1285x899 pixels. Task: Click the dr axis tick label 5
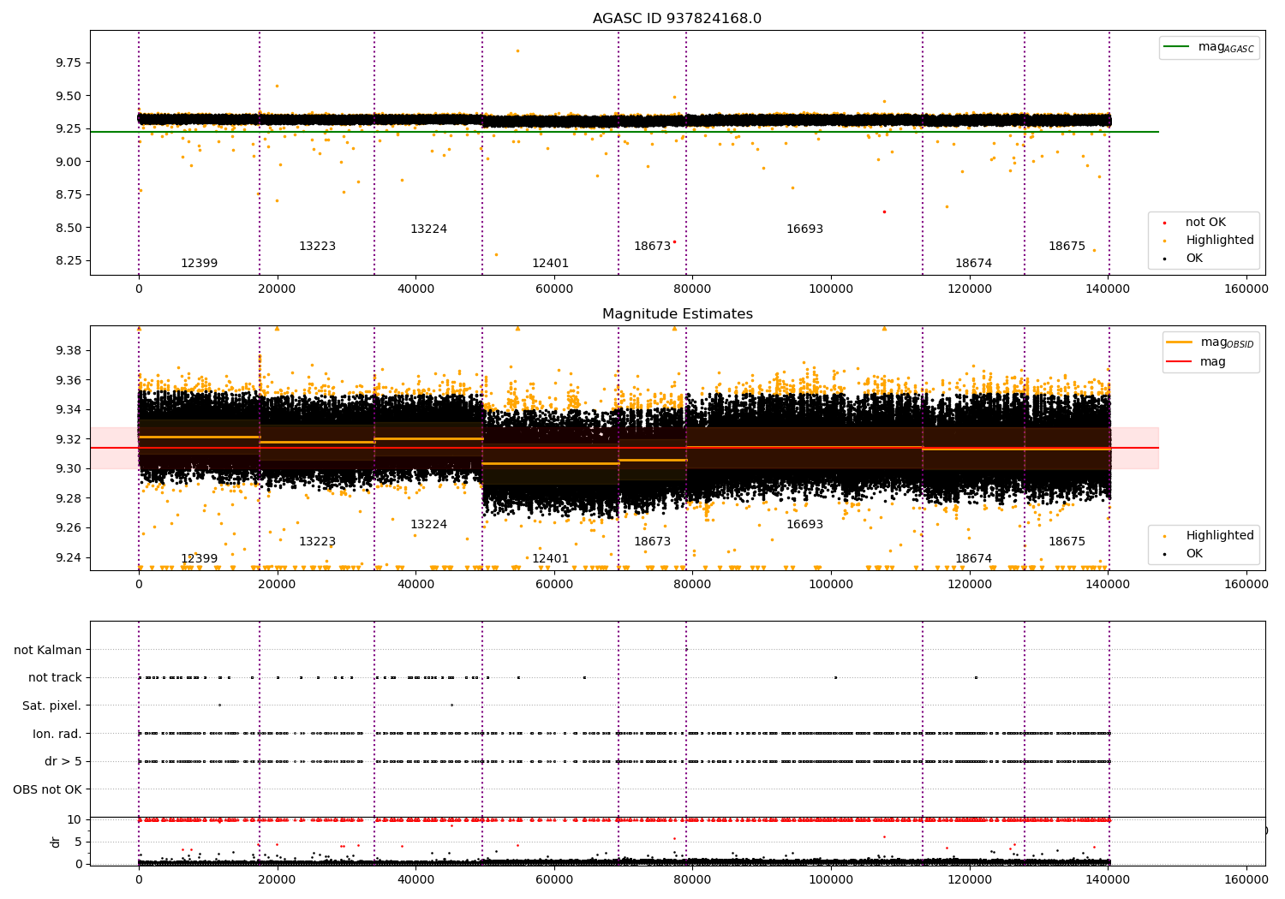pos(79,842)
